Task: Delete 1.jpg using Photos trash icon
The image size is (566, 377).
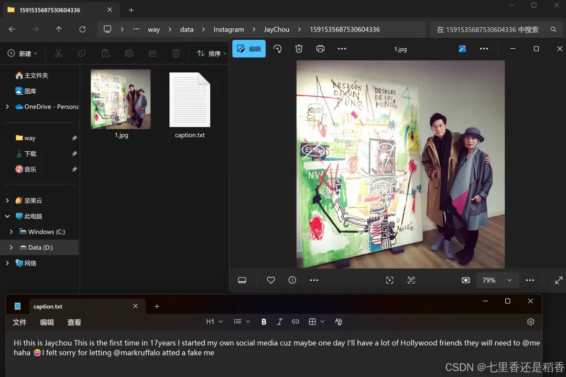Action: (299, 49)
